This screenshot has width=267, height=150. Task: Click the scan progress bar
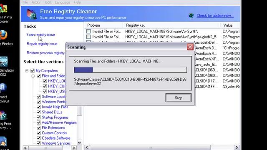tap(131, 70)
